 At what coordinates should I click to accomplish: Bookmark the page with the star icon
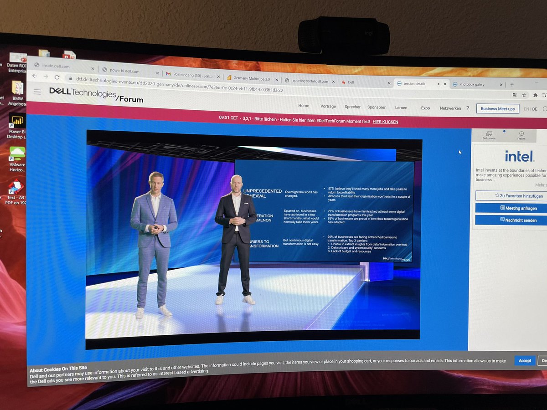525,95
